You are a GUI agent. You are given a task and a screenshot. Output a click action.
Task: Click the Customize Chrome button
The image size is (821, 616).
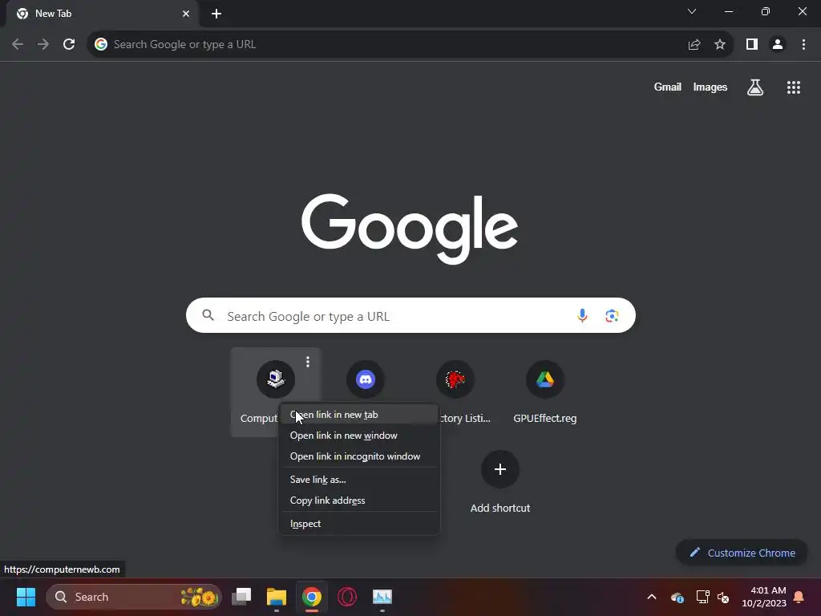click(x=742, y=553)
